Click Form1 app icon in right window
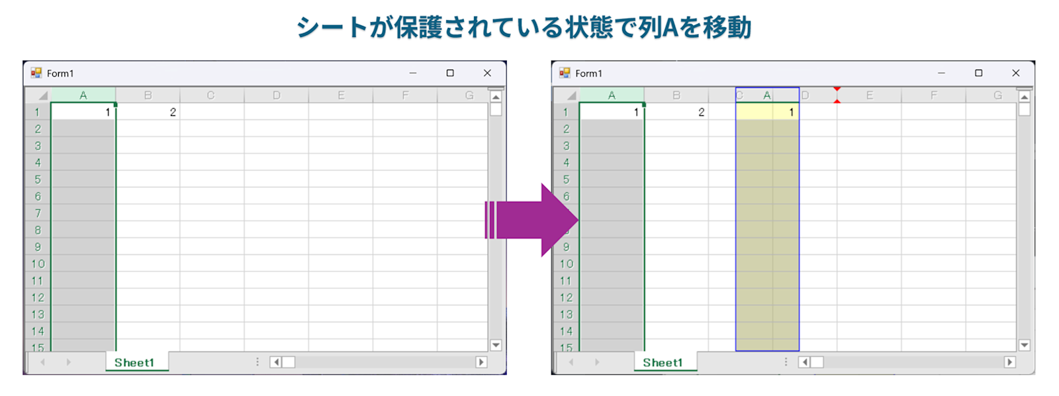 (565, 73)
